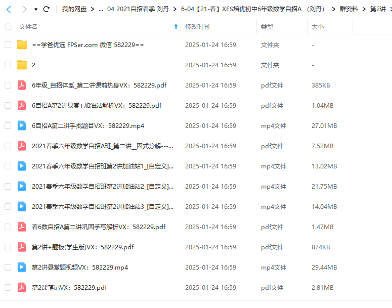This screenshot has height=308, width=392.
Task: Select checkbox for 加油站3 video
Action: [x=8, y=206]
